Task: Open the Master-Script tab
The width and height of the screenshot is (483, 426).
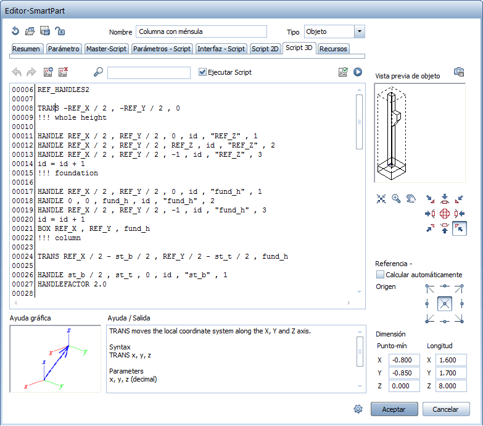Action: (x=106, y=49)
